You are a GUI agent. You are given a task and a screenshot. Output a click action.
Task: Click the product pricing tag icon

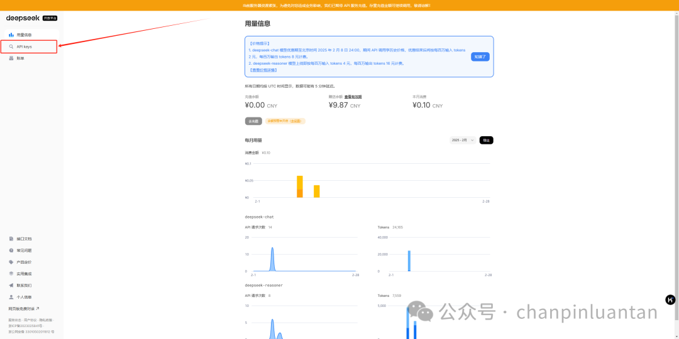pyautogui.click(x=11, y=262)
